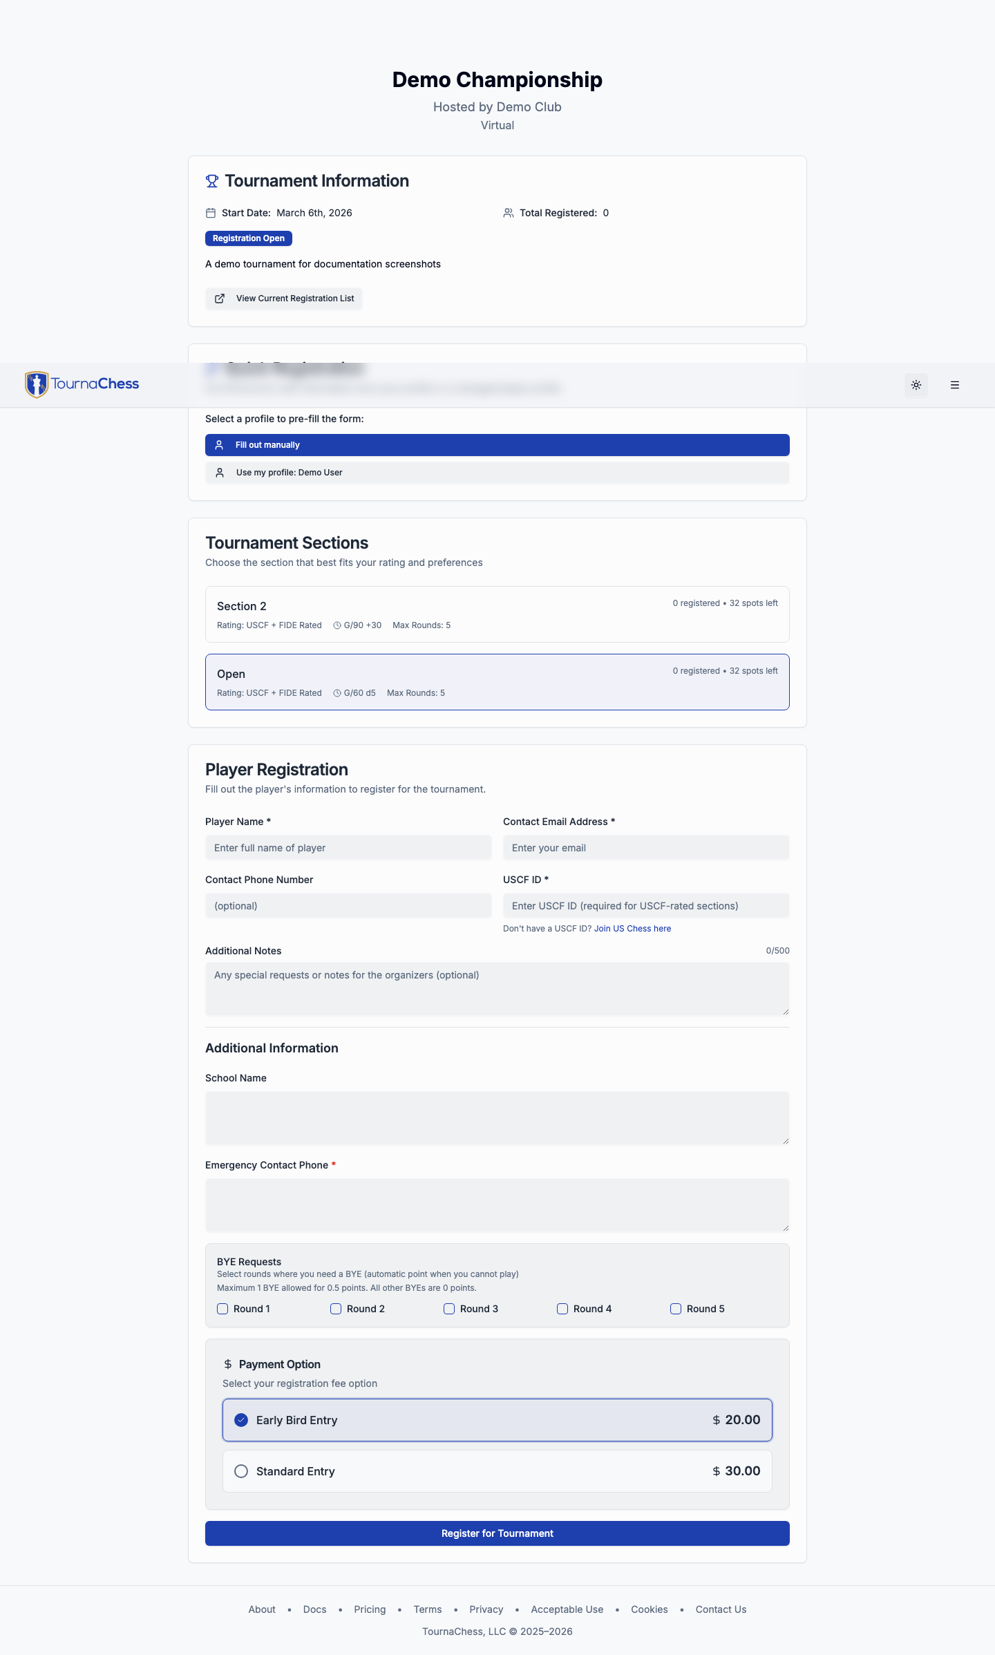The height and width of the screenshot is (1655, 995).
Task: Go to the Docs footer link
Action: click(x=314, y=1609)
